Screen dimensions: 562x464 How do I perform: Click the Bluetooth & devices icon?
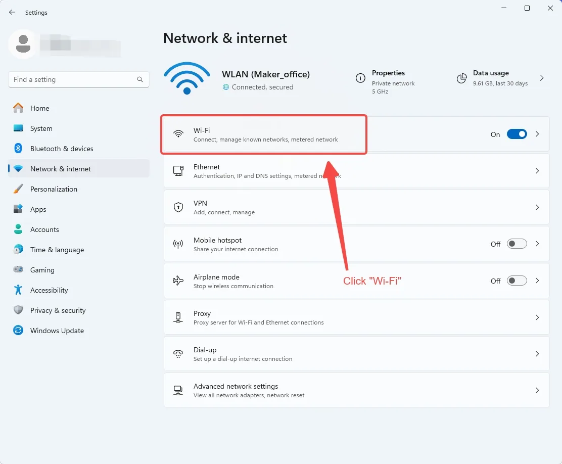(18, 149)
